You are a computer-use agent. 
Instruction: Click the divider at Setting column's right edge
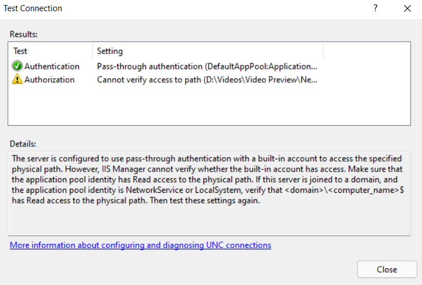click(324, 51)
